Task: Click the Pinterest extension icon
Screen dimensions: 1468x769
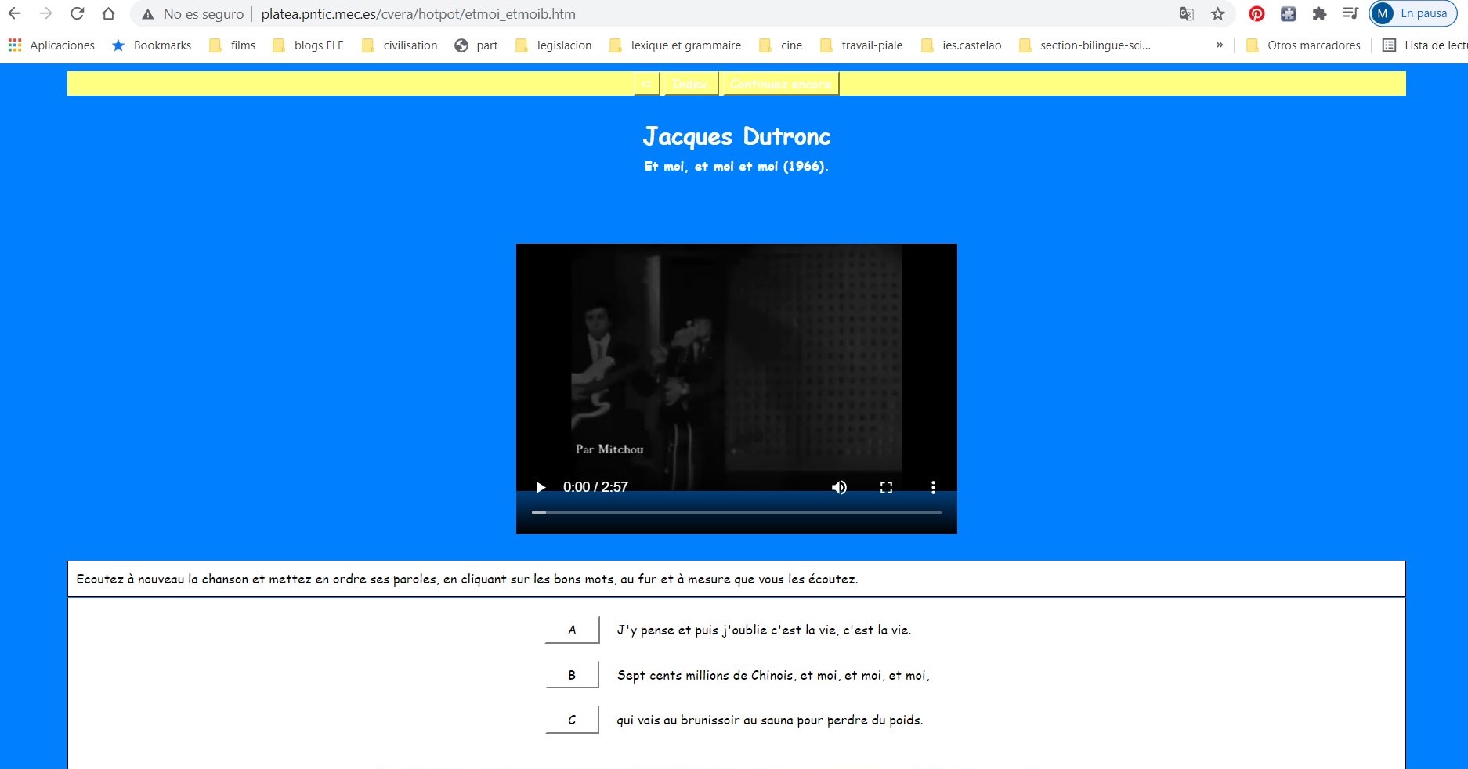Action: (x=1256, y=13)
